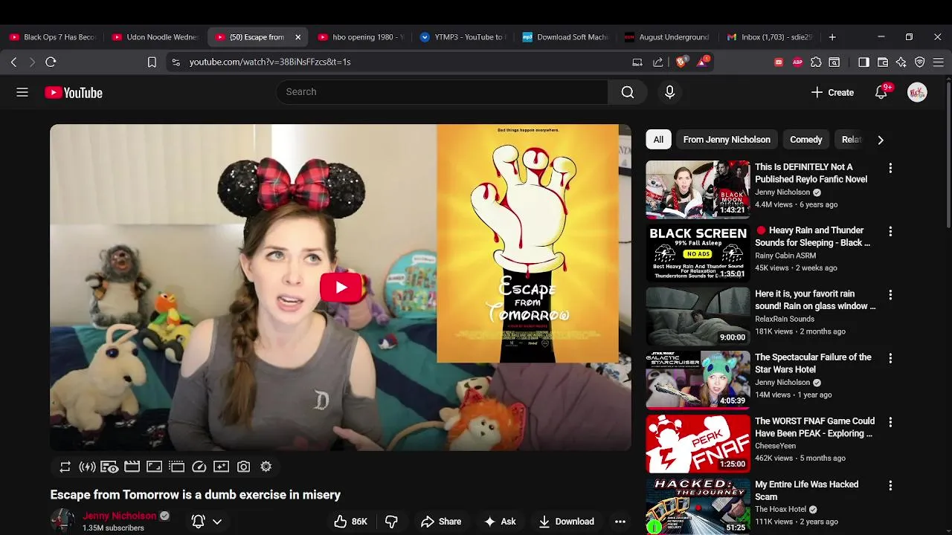Switch to Black Ops 7 browser tab
This screenshot has width=952, height=535.
[54, 37]
